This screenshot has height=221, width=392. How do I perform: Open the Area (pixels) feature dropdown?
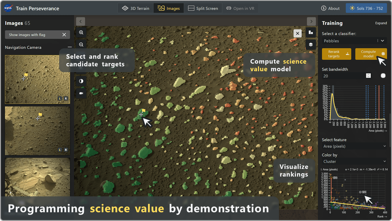click(x=355, y=146)
